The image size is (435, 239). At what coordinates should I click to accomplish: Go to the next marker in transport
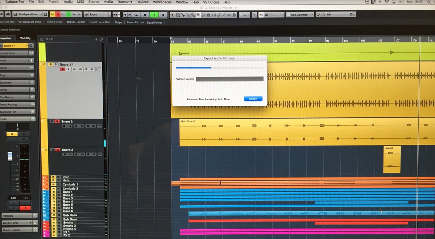pos(130,14)
